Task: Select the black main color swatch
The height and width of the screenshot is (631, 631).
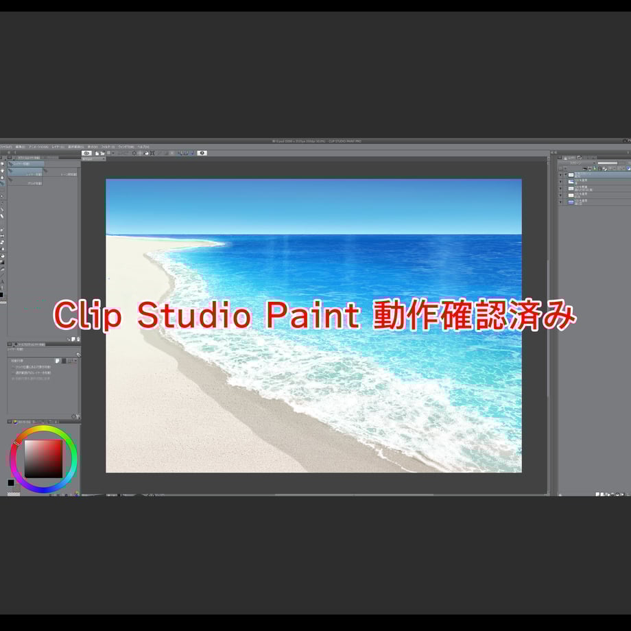Action: (x=11, y=482)
